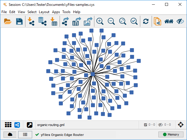This screenshot has height=140, width=187.
Task: Hide selected nodes and edges icon
Action: (x=180, y=21)
